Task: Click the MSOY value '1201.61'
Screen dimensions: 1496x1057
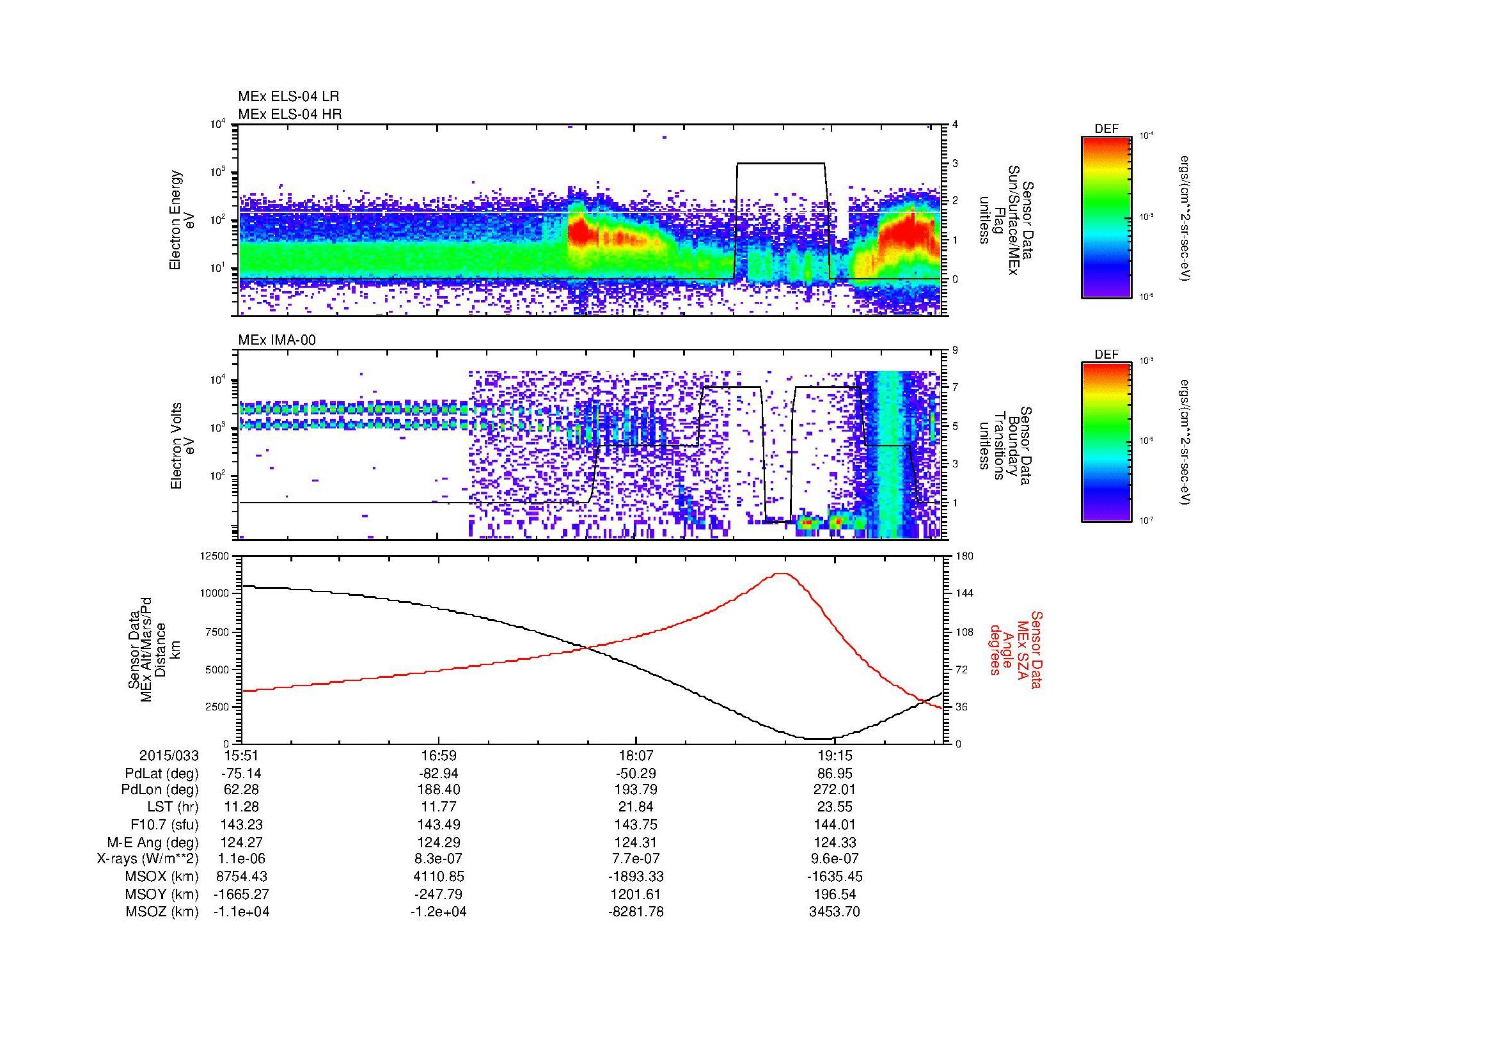Action: click(x=635, y=895)
